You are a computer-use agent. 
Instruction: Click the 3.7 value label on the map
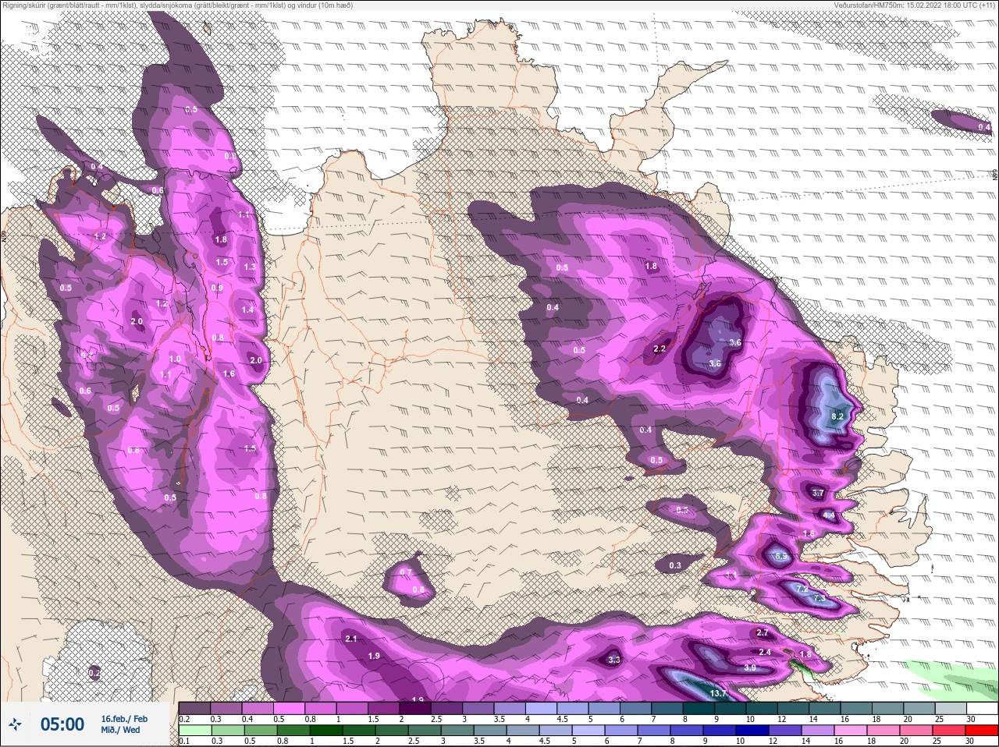point(818,494)
